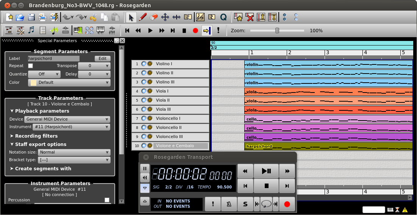Select the harpsichord segment on track 10
The image size is (417, 215).
point(328,146)
